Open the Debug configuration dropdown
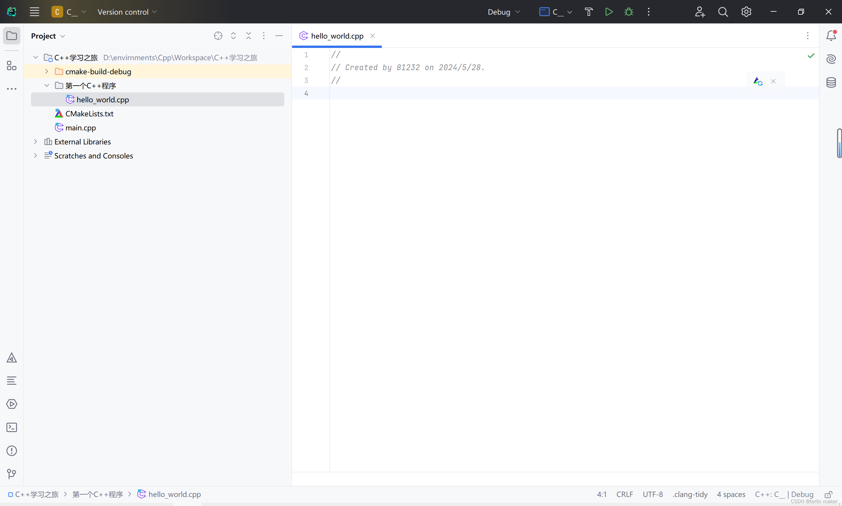Screen dimensions: 842x506 click(504, 12)
